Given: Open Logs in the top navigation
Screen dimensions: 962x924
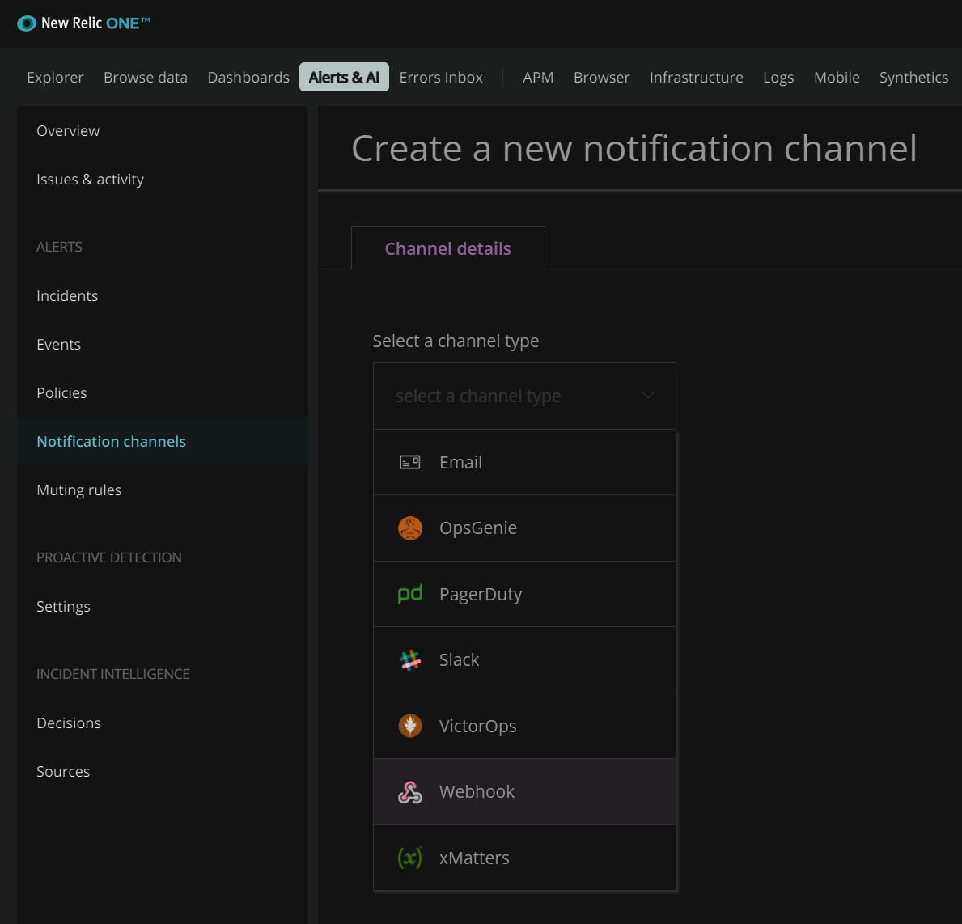Looking at the screenshot, I should [x=778, y=78].
